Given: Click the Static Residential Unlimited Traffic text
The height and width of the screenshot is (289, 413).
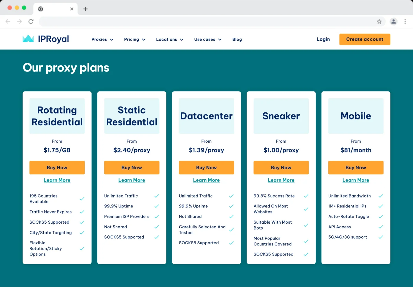Looking at the screenshot, I should click(x=121, y=196).
